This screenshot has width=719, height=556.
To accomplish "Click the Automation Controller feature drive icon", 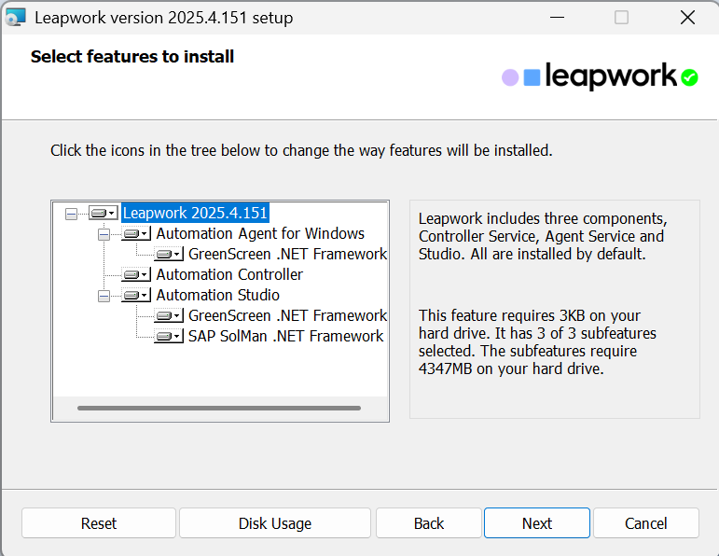I will (x=135, y=275).
